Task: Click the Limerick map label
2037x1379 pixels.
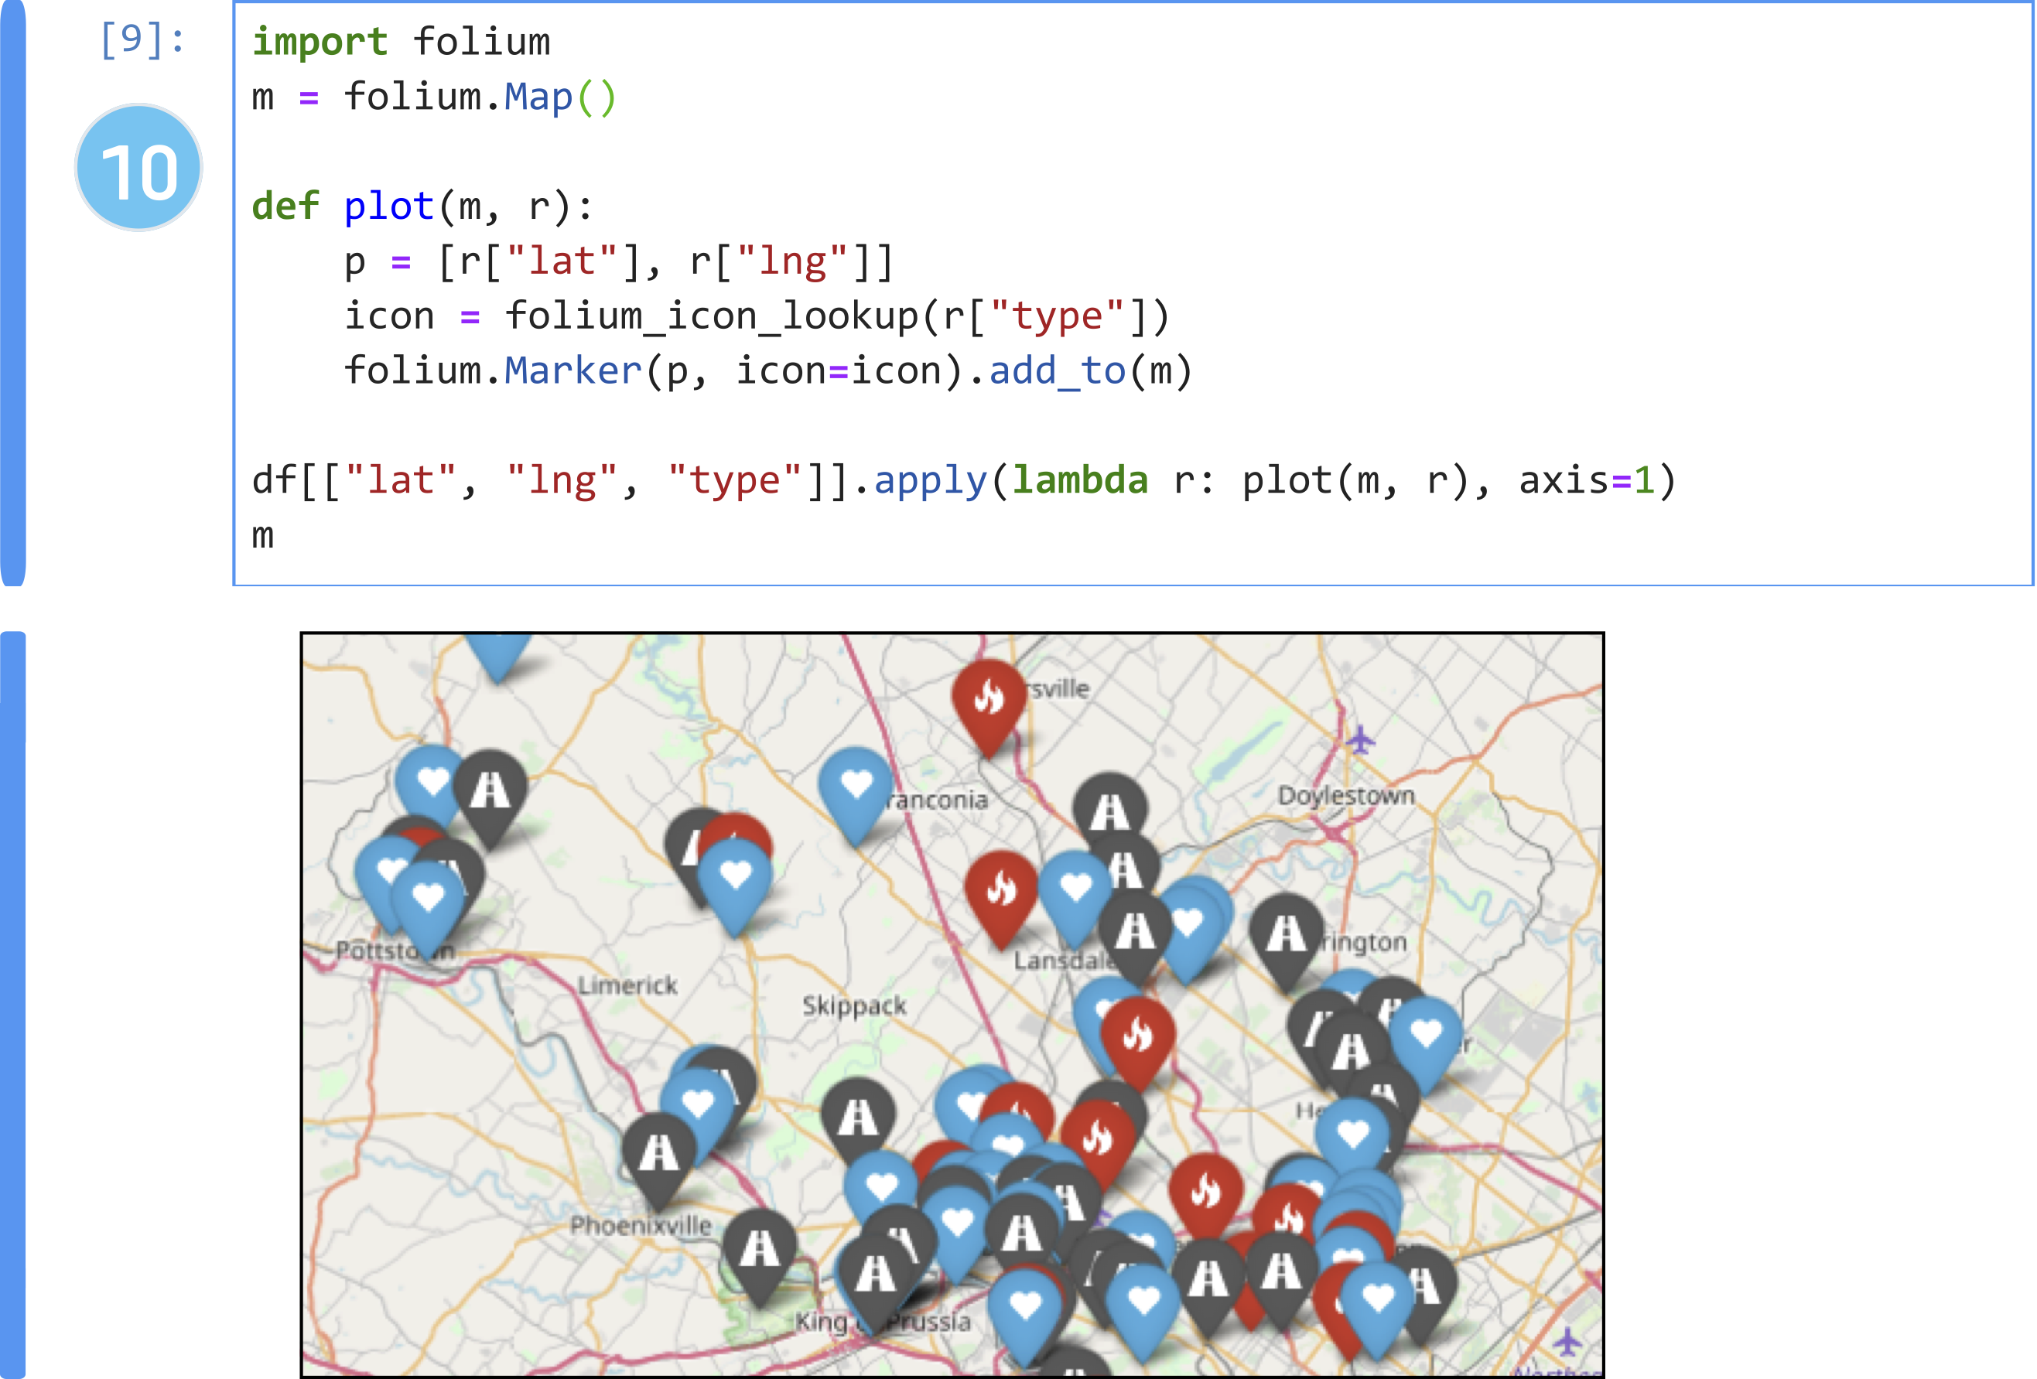Action: pyautogui.click(x=627, y=985)
